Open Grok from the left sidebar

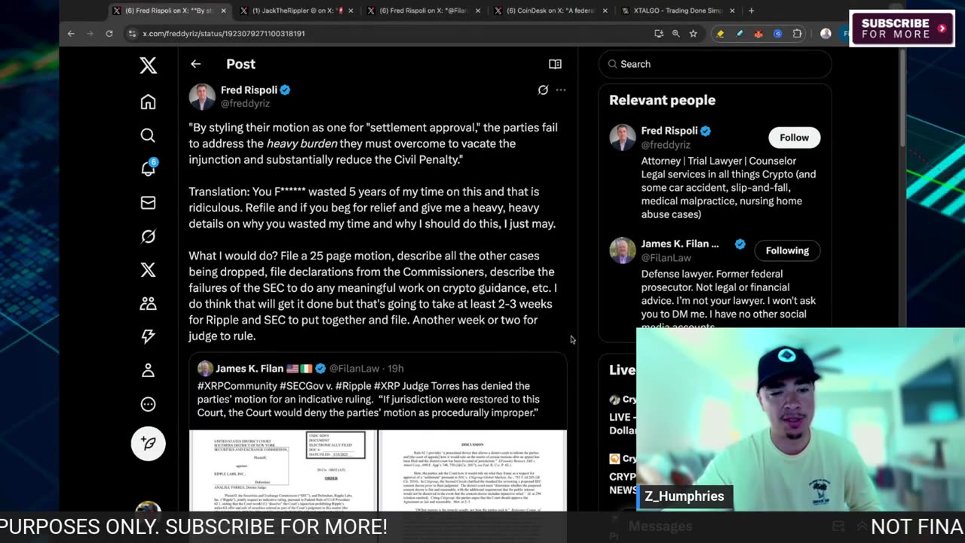pos(148,236)
